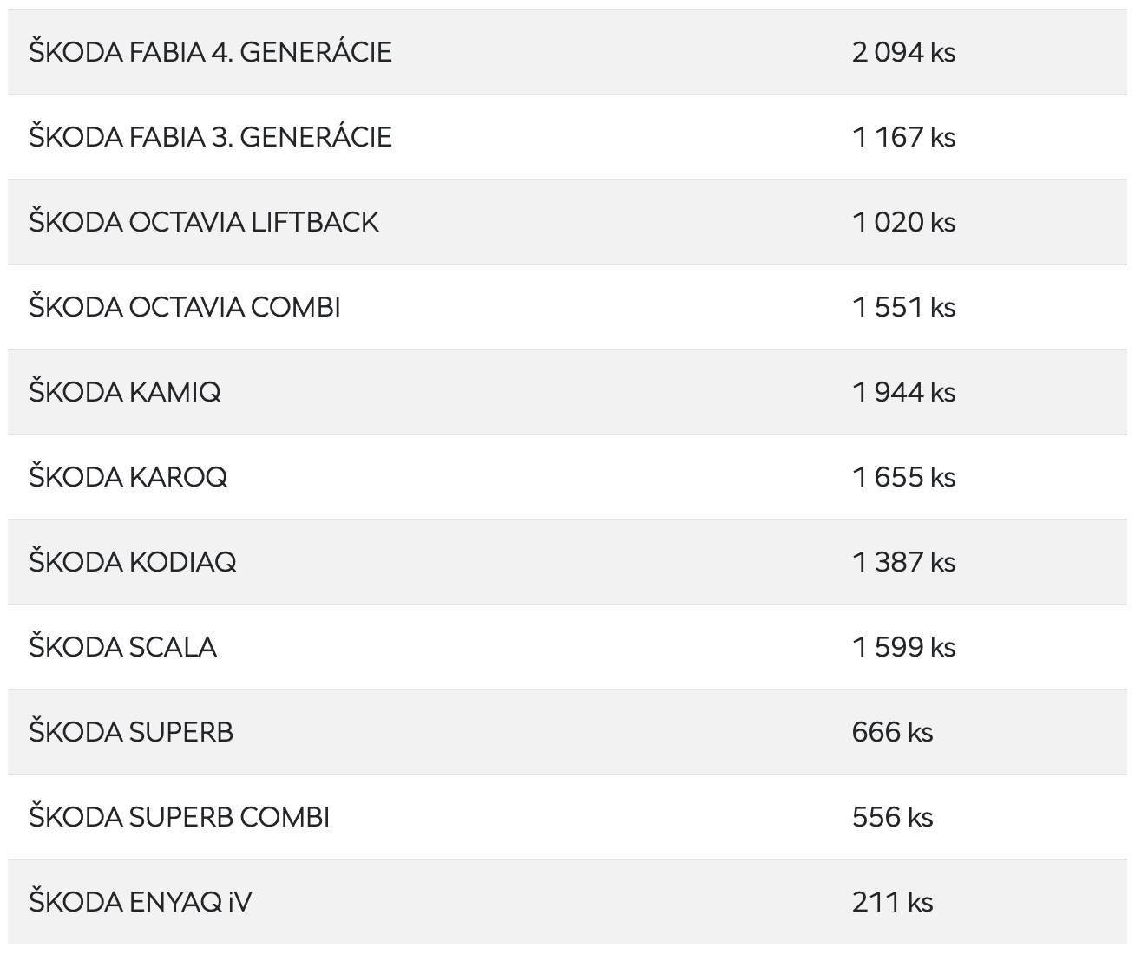Select the 2 094 ks value

pos(903,52)
